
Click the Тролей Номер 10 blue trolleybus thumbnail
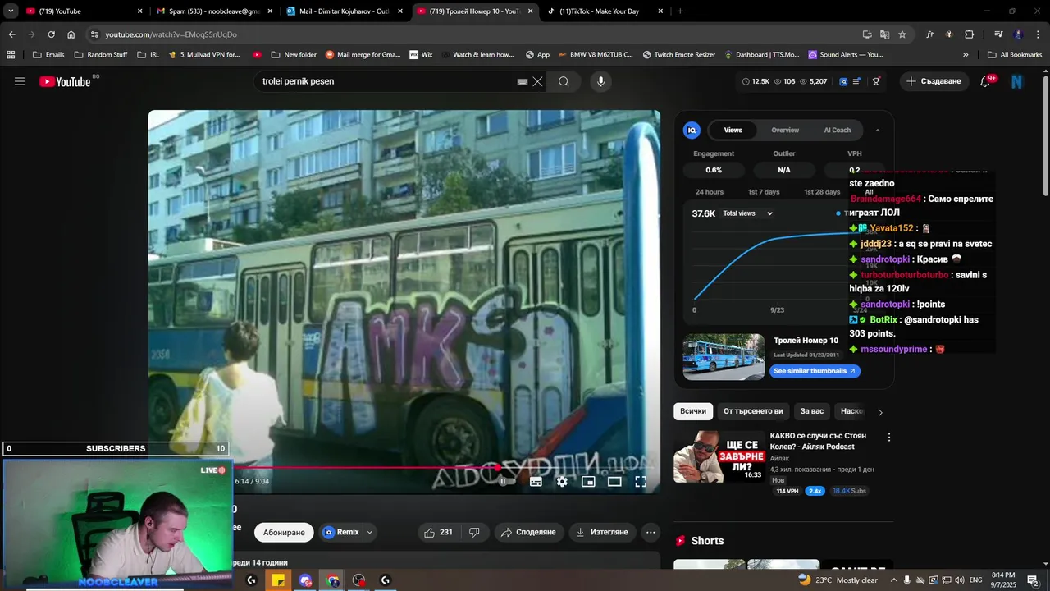[x=724, y=356]
